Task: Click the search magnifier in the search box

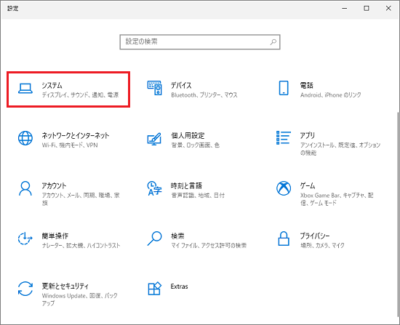Action: 273,42
